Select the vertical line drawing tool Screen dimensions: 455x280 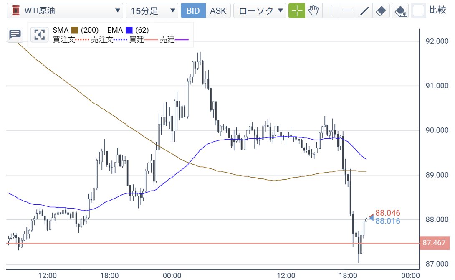tap(331, 10)
